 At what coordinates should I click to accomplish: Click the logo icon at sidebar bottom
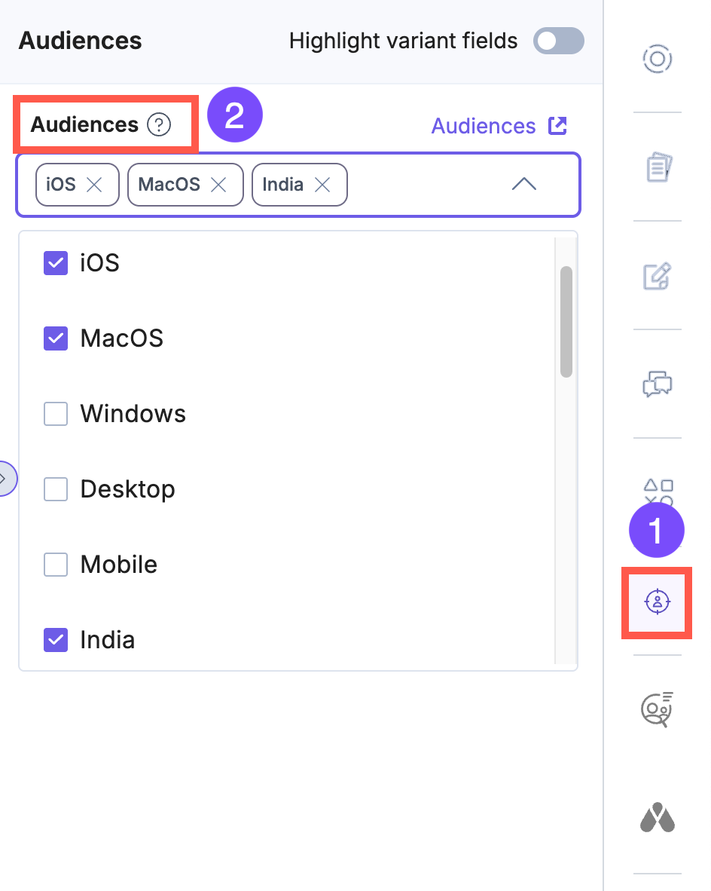coord(656,819)
